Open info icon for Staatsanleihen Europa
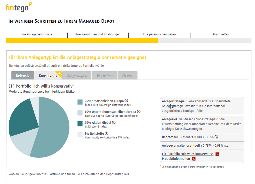 [126, 101]
